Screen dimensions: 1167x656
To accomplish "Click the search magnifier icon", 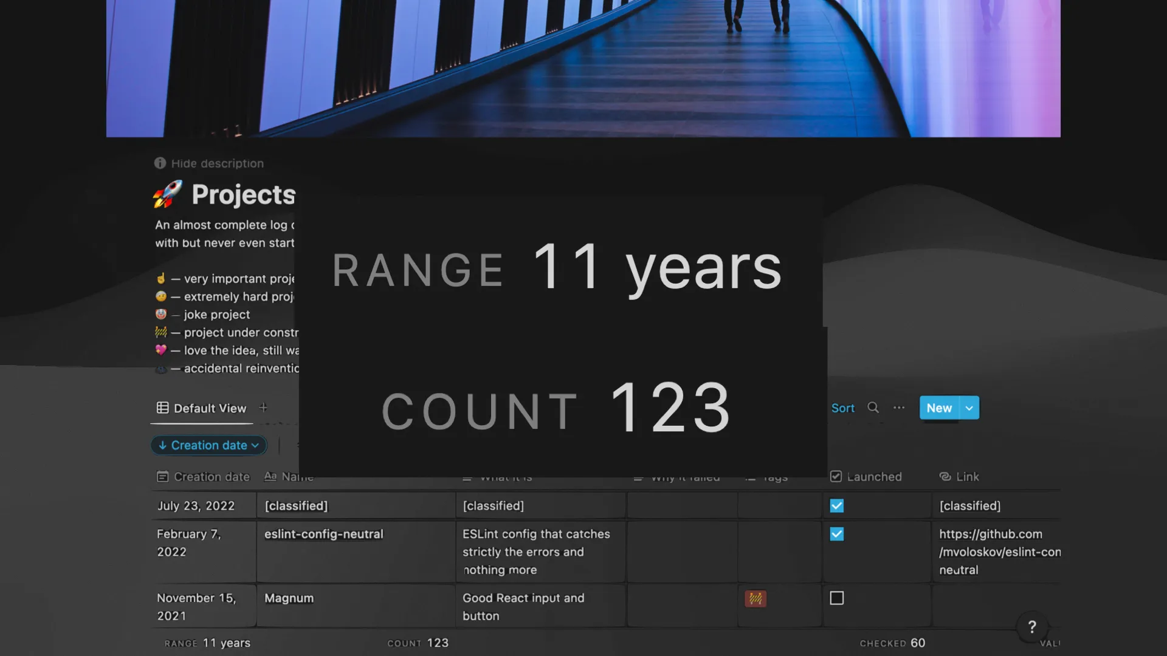I will [873, 408].
